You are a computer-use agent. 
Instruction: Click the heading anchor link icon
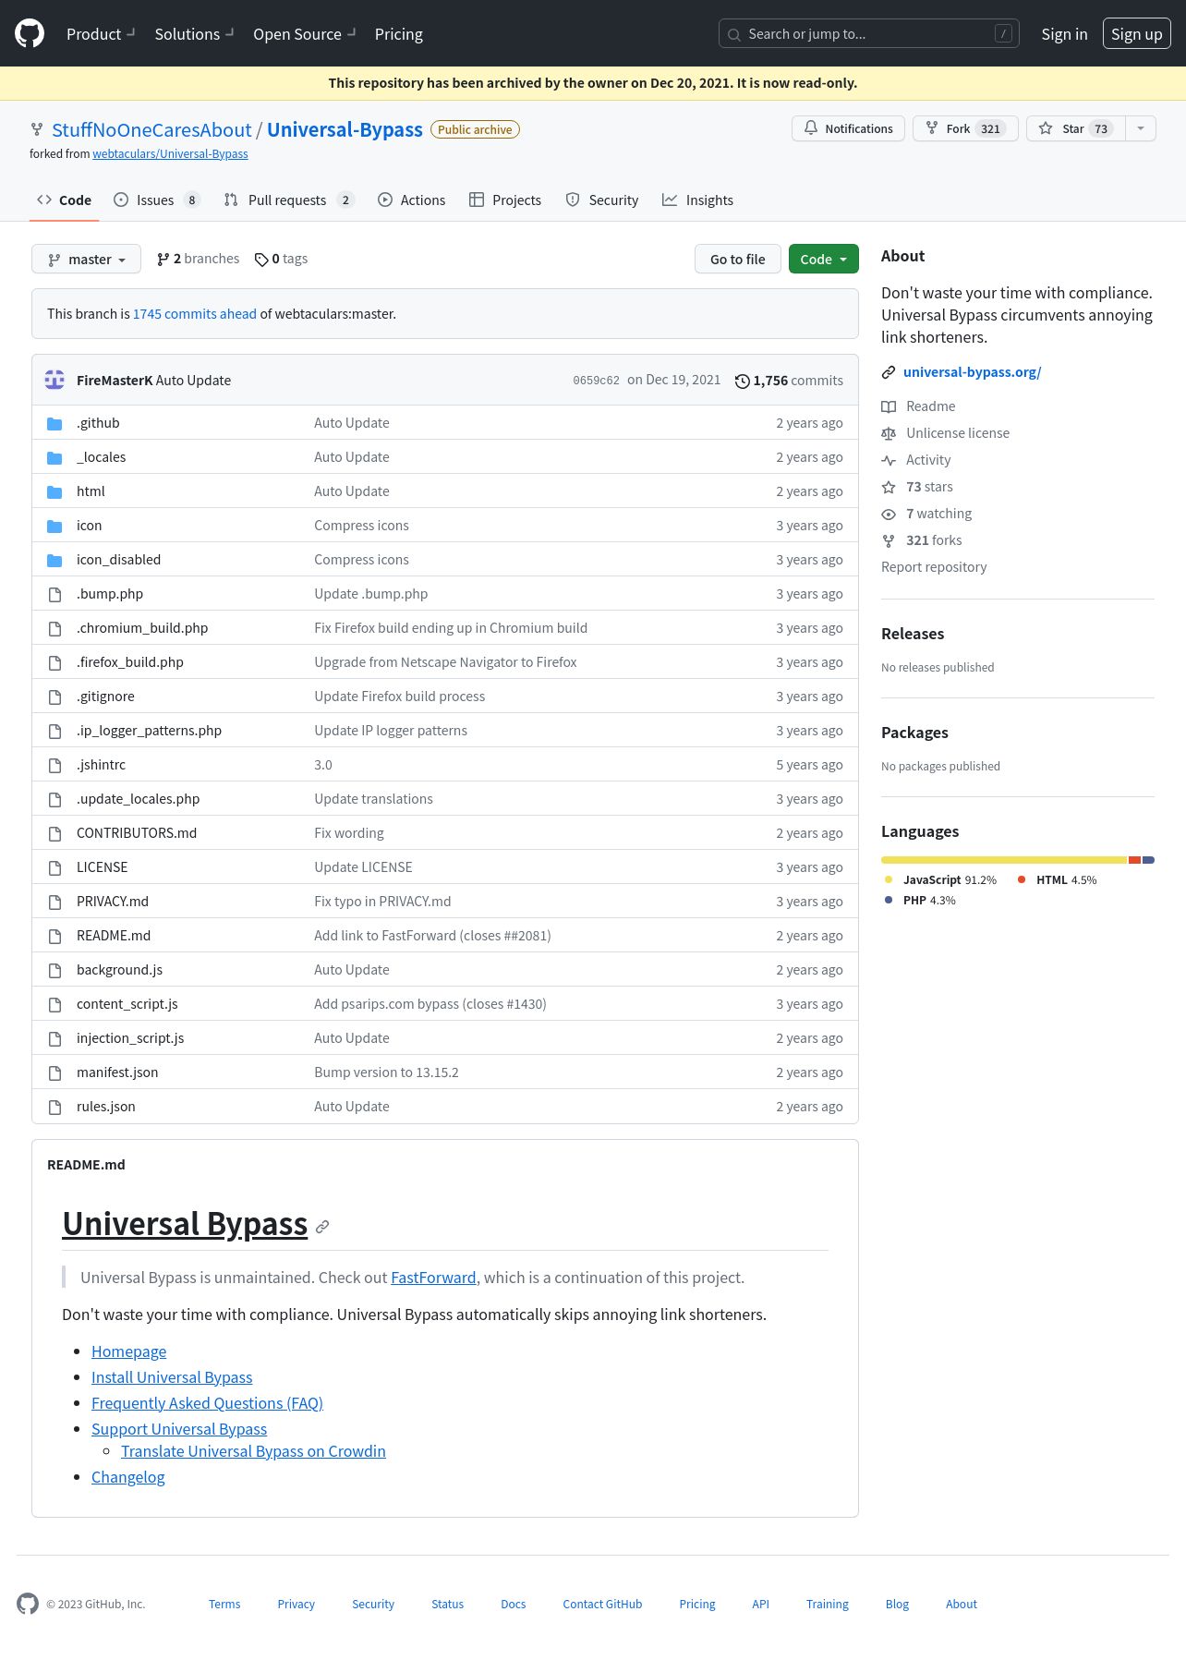tap(322, 1227)
